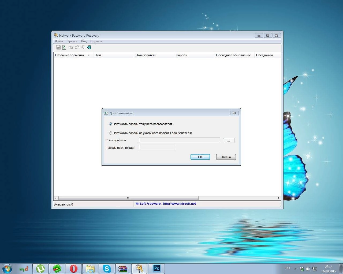343x274 pixels.
Task: Sort by Название элемента column header
Action: 73,55
